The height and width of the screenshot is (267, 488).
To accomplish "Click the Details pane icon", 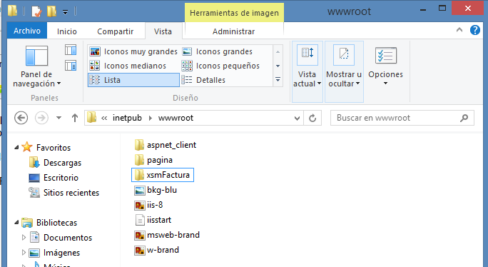I will (71, 66).
